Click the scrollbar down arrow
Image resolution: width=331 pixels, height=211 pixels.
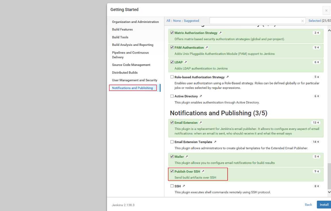point(329,192)
